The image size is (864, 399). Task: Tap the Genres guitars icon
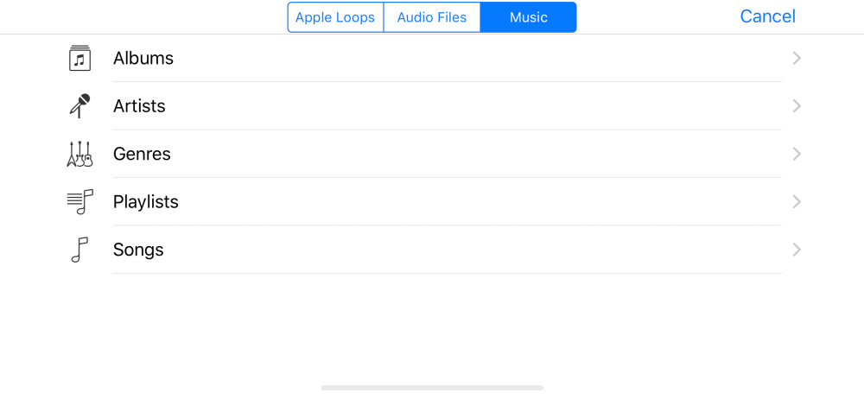tap(79, 154)
